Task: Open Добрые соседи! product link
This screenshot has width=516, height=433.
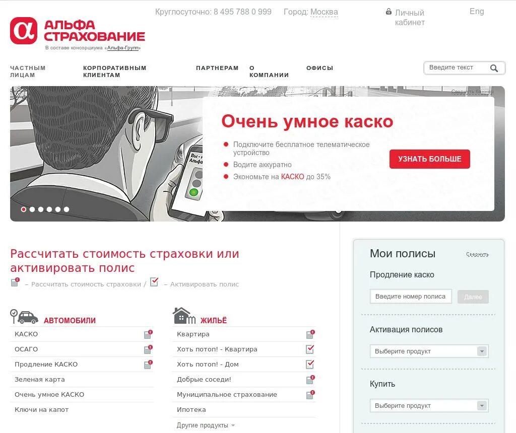Action: pyautogui.click(x=204, y=380)
